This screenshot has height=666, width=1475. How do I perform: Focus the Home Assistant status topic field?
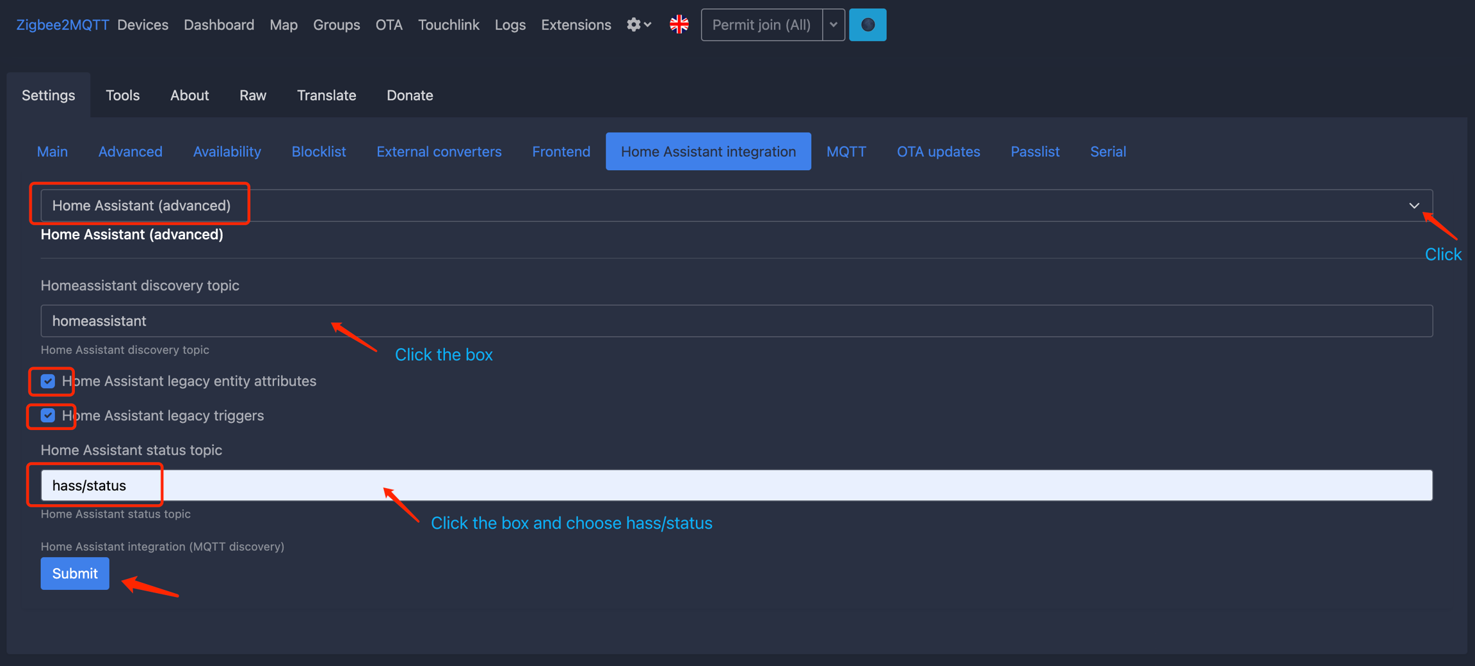pyautogui.click(x=736, y=486)
